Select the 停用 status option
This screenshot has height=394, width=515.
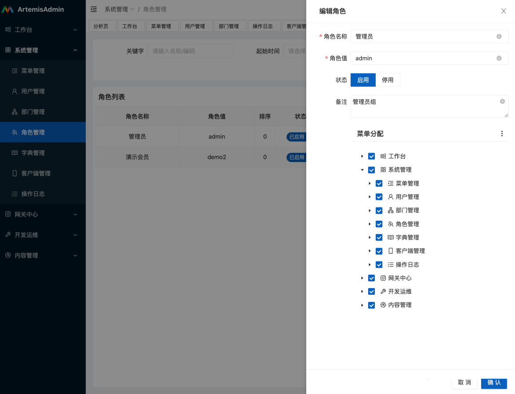pos(388,80)
